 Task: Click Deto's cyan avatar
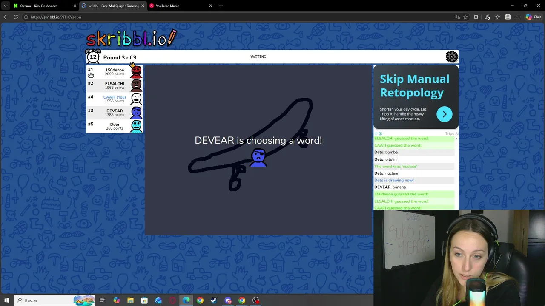pos(136,126)
